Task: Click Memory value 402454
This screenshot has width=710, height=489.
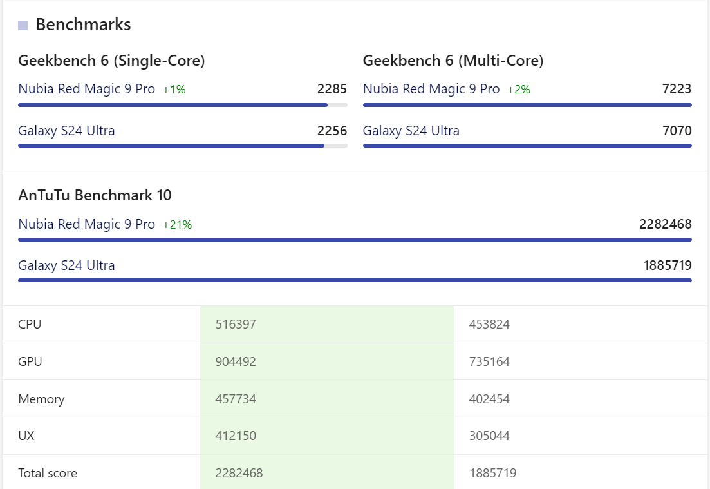Action: pos(489,399)
